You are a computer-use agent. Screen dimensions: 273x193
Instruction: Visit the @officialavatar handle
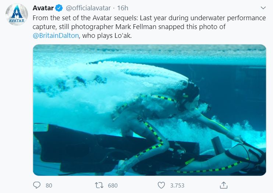[88, 8]
